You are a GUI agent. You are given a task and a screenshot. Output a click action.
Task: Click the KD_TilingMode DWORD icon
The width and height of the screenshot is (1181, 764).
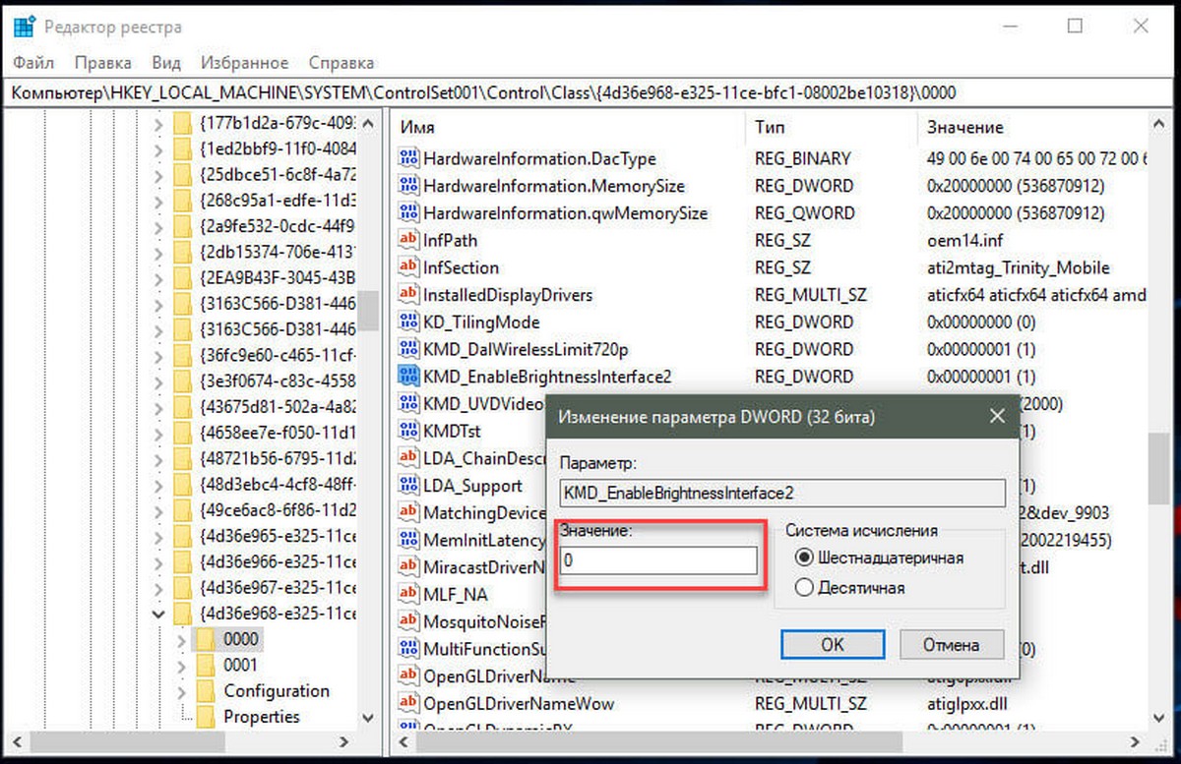point(408,322)
